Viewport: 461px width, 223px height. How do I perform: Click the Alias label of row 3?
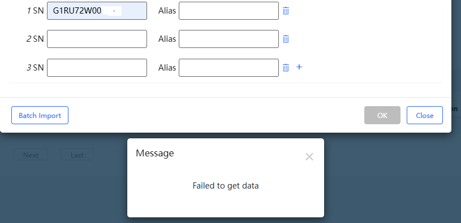coord(167,68)
